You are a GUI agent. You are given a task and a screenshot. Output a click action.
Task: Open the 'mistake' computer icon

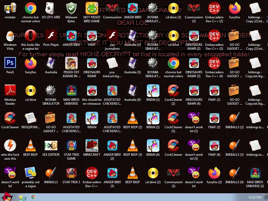coord(10,8)
